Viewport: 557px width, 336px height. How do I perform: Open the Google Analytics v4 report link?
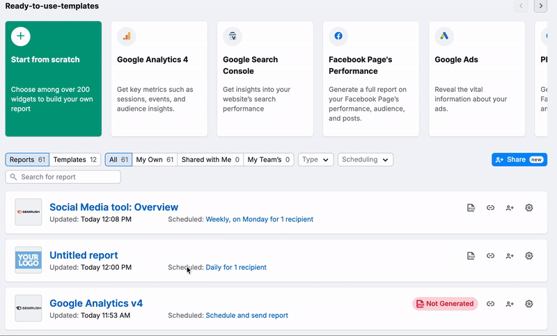96,303
